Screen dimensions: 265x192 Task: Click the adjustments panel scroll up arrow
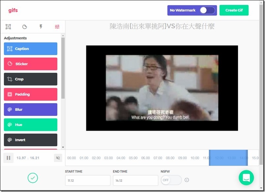[63, 36]
